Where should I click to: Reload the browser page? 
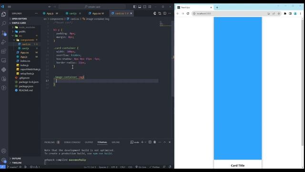click(188, 13)
